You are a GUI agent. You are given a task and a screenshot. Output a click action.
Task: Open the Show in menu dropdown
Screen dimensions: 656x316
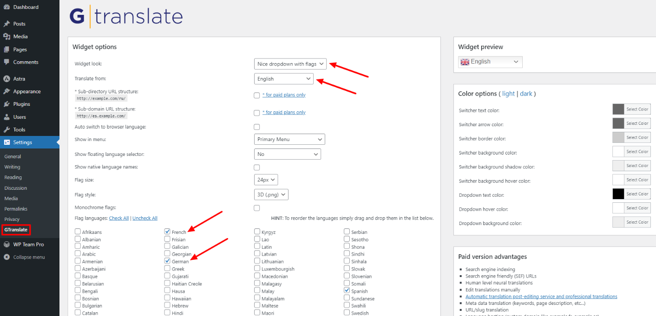(289, 139)
